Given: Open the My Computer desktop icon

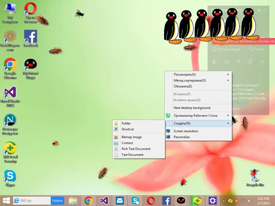Looking at the screenshot, I should pos(10,13).
